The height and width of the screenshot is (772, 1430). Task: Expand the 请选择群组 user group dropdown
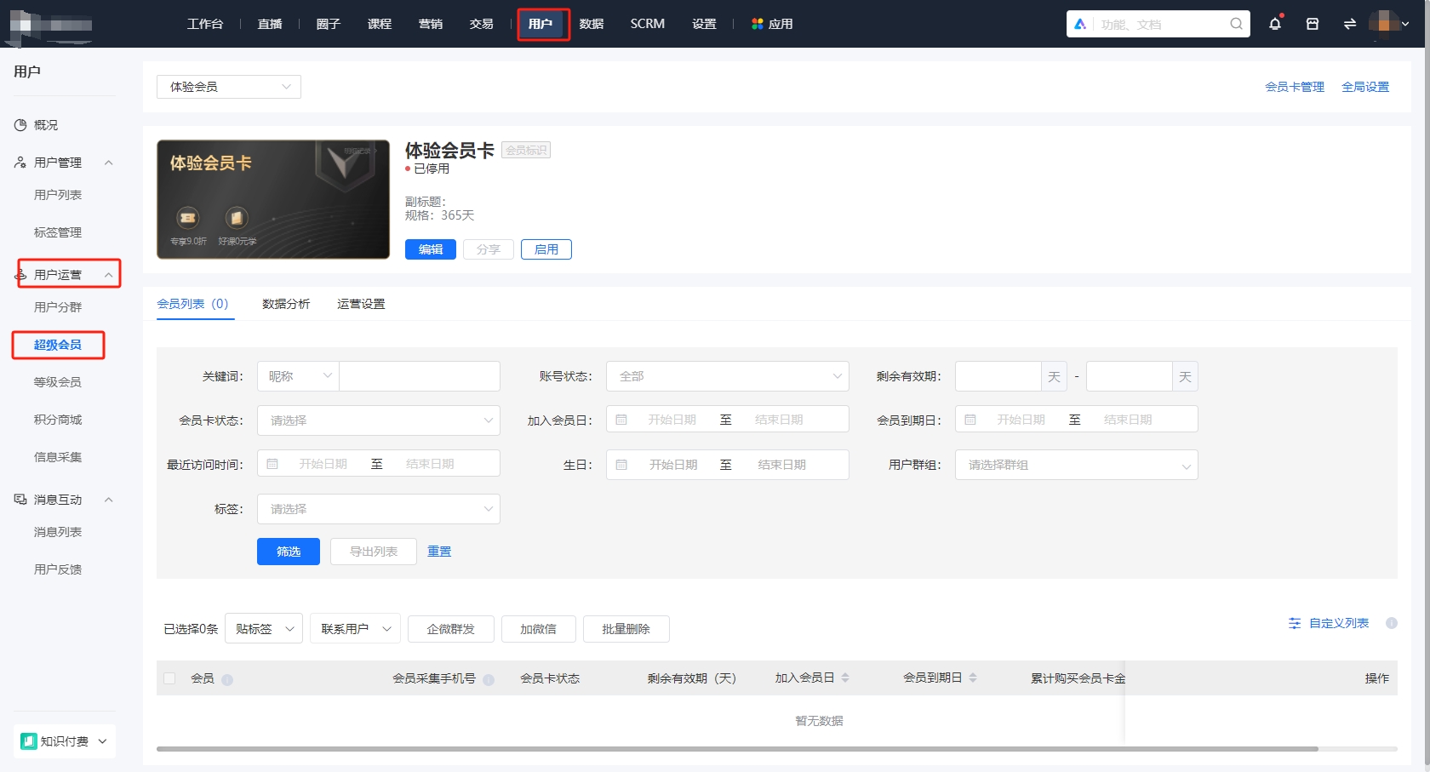(1075, 465)
